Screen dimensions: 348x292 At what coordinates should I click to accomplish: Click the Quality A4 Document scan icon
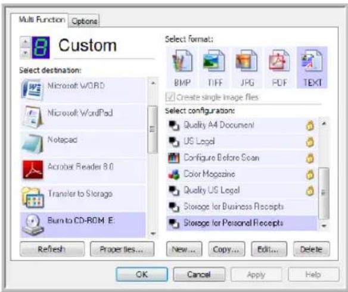pyautogui.click(x=173, y=126)
